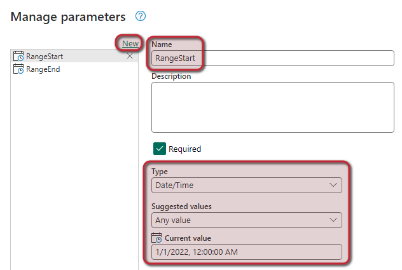402x270 pixels.
Task: Click the Current value calendar clock icon
Action: pyautogui.click(x=158, y=238)
